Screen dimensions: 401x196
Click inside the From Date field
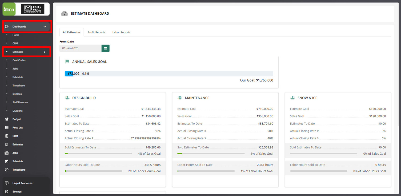click(x=80, y=48)
